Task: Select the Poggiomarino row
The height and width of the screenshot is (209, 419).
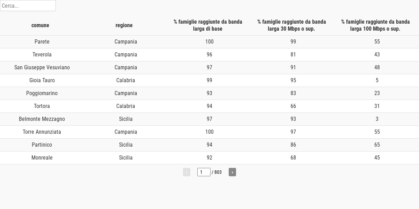Action: tap(42, 93)
